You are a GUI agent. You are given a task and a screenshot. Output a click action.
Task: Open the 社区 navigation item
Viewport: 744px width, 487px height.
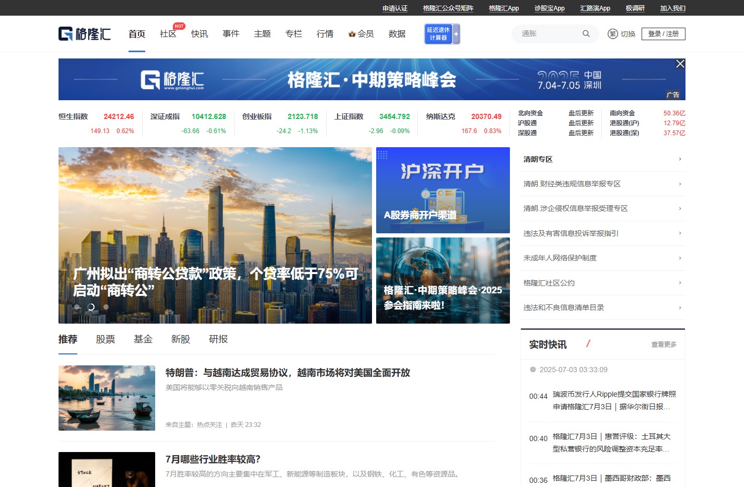pyautogui.click(x=168, y=34)
